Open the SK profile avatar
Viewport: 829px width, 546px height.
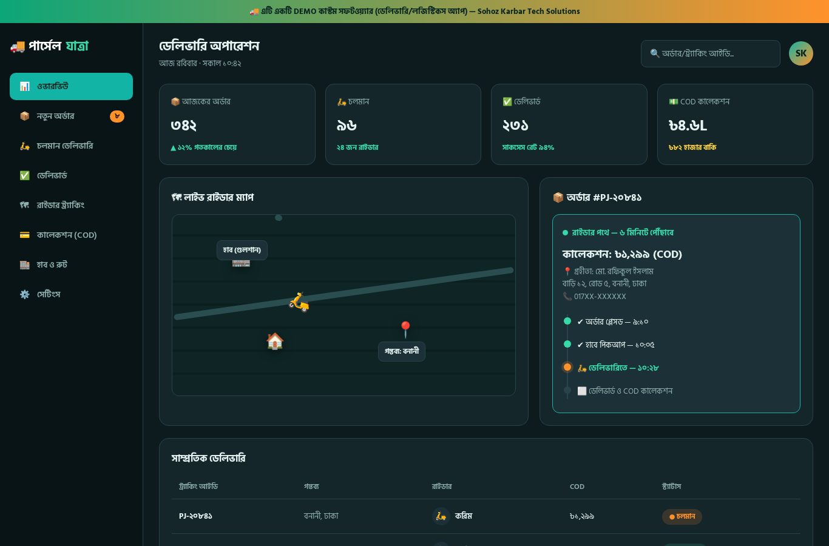(801, 53)
